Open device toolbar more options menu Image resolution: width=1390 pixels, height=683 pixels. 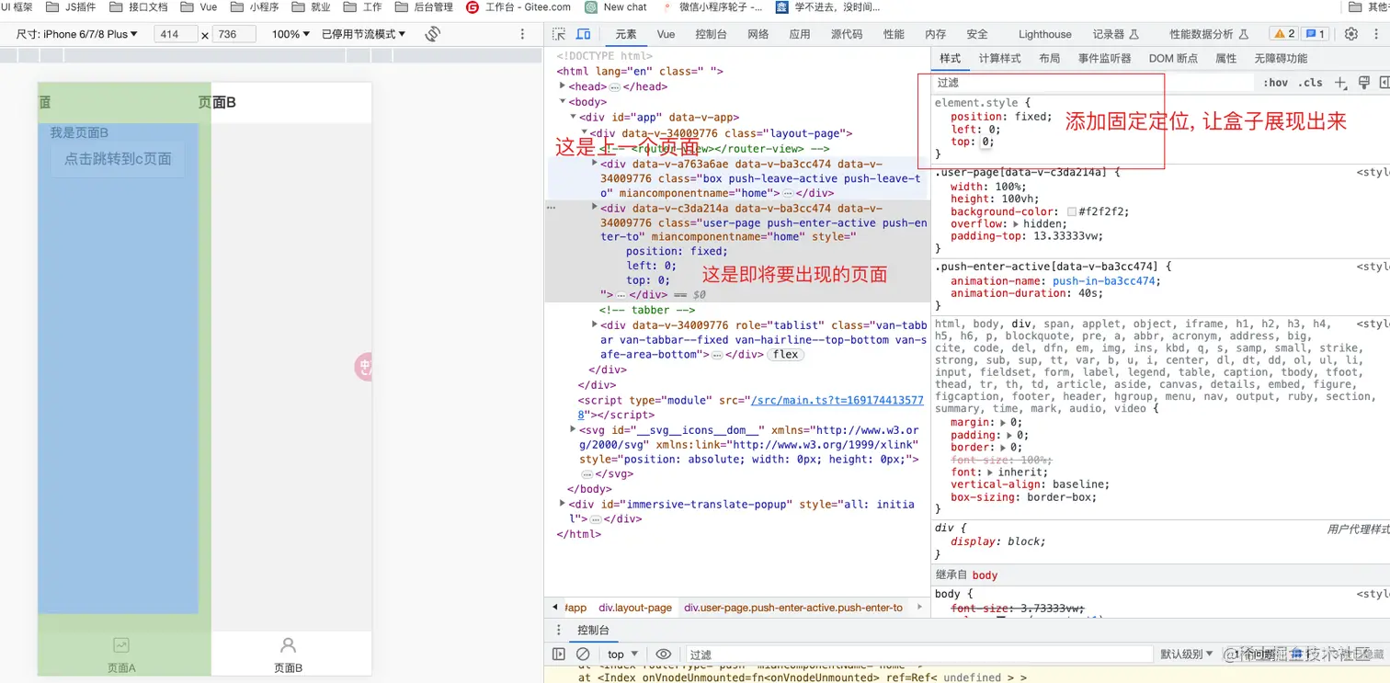point(522,34)
